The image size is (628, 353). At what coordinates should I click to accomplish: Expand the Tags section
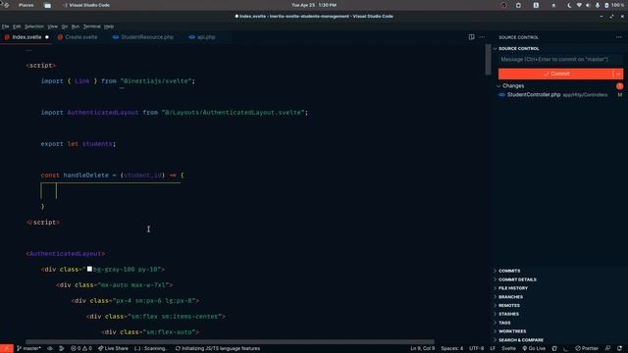(x=504, y=323)
